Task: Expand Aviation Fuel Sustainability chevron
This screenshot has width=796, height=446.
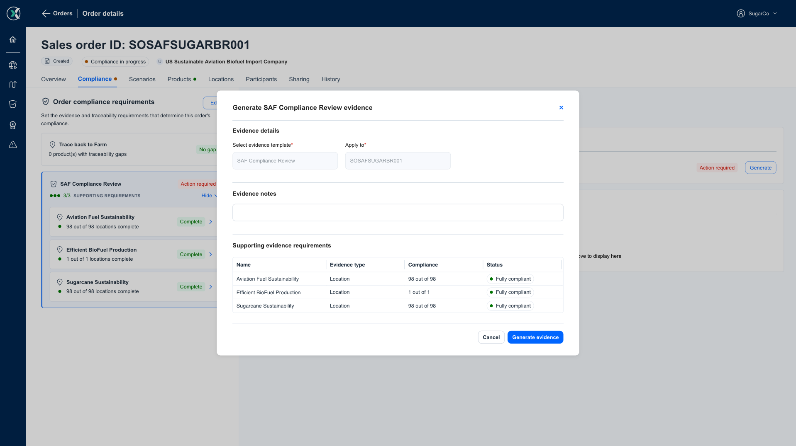Action: [x=211, y=222]
